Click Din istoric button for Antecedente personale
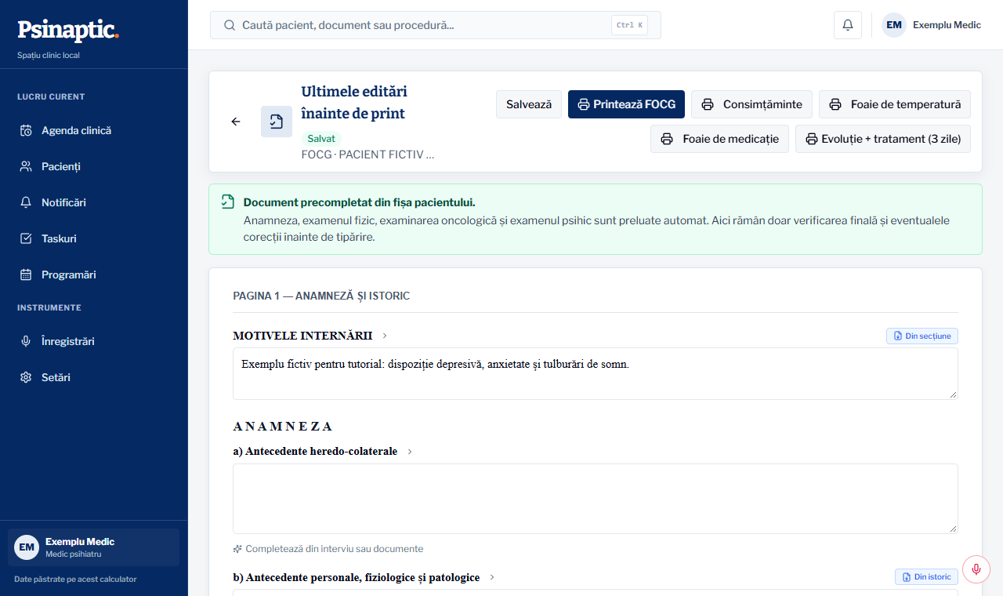 tap(926, 576)
